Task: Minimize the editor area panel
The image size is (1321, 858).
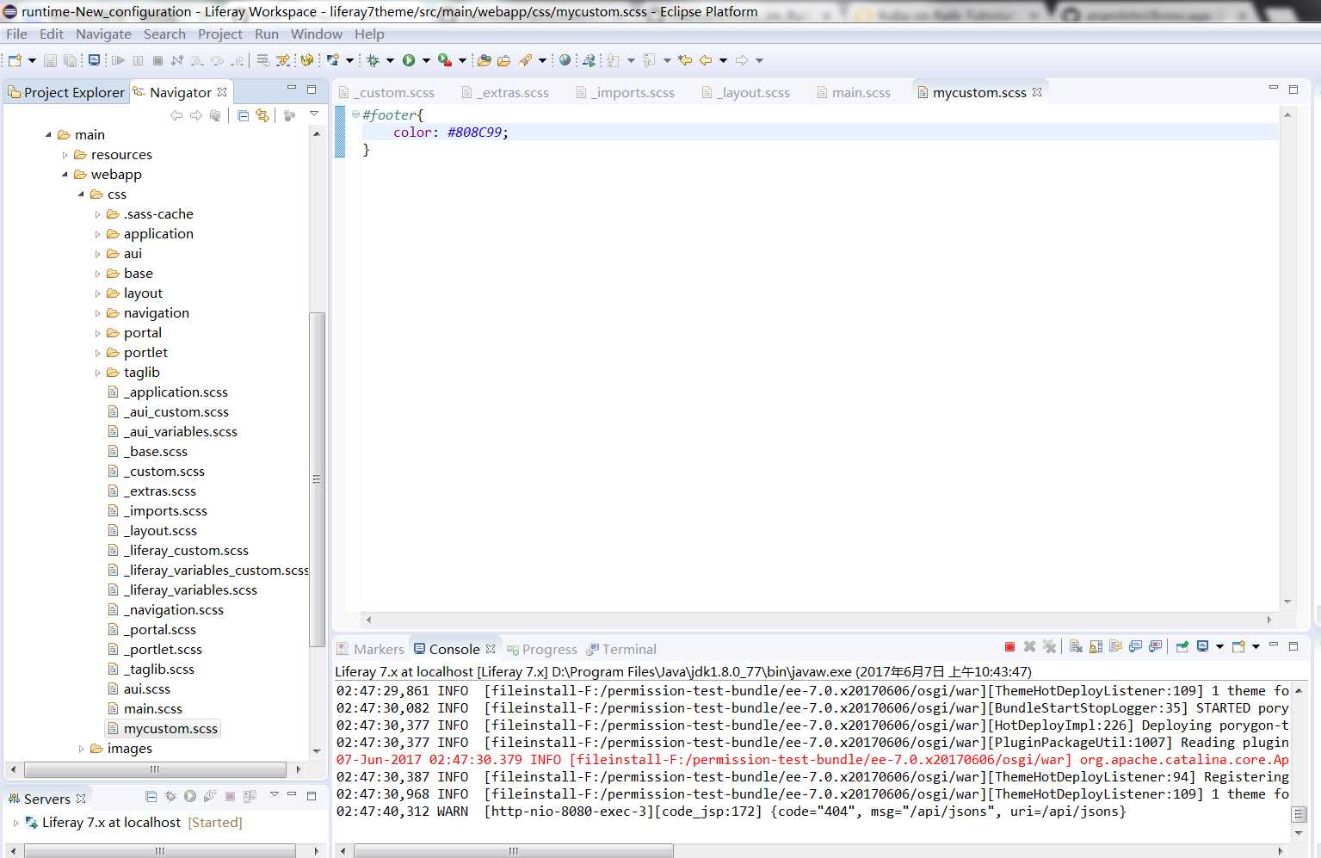Action: coord(1274,88)
